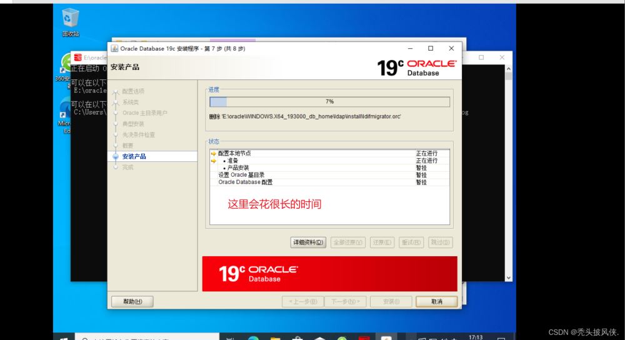625x340 pixels.
Task: Click the 产品安装 status row
Action: click(x=329, y=167)
